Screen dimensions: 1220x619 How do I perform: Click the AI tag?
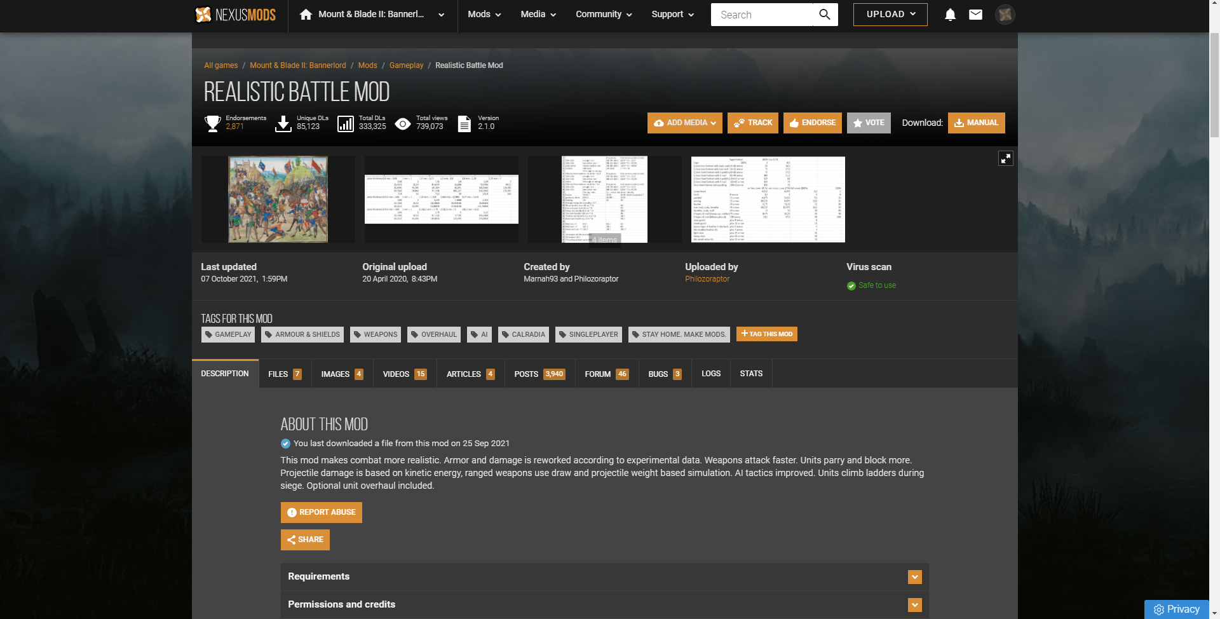(x=479, y=335)
